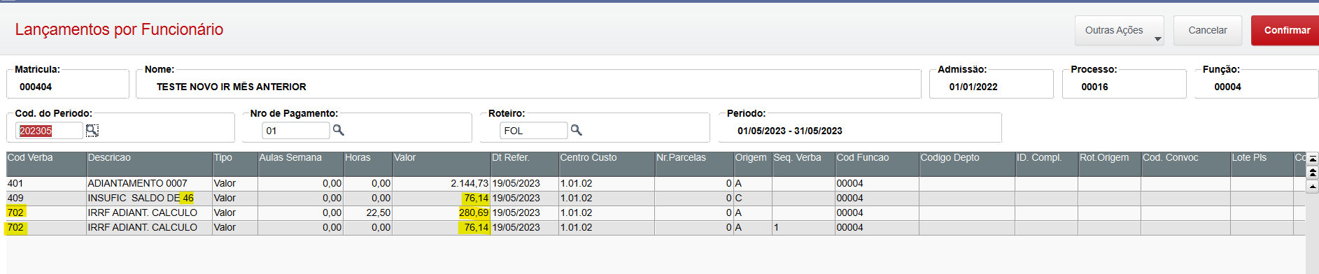Open the Cod. do Periodo lookup icon
The image size is (1319, 274).
click(92, 130)
